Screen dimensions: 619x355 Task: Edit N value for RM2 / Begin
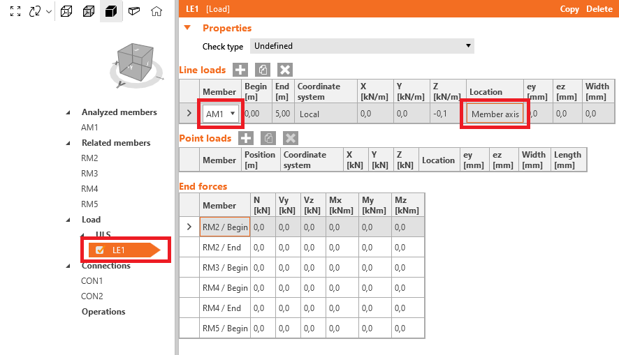coord(263,227)
